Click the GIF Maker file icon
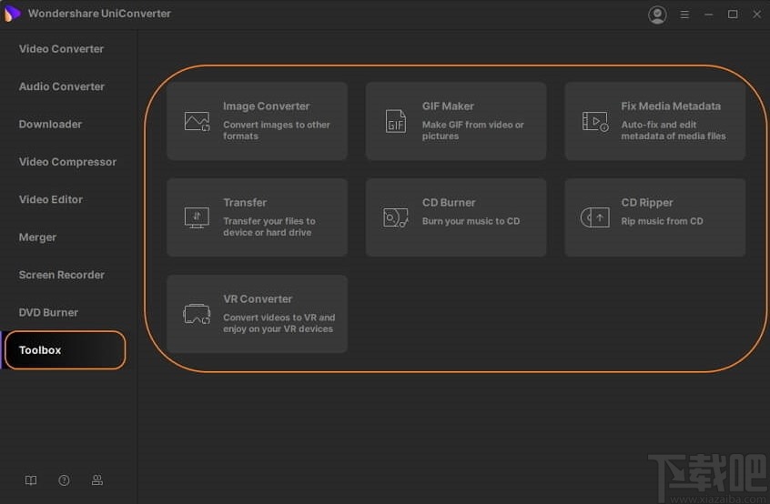 coord(396,121)
